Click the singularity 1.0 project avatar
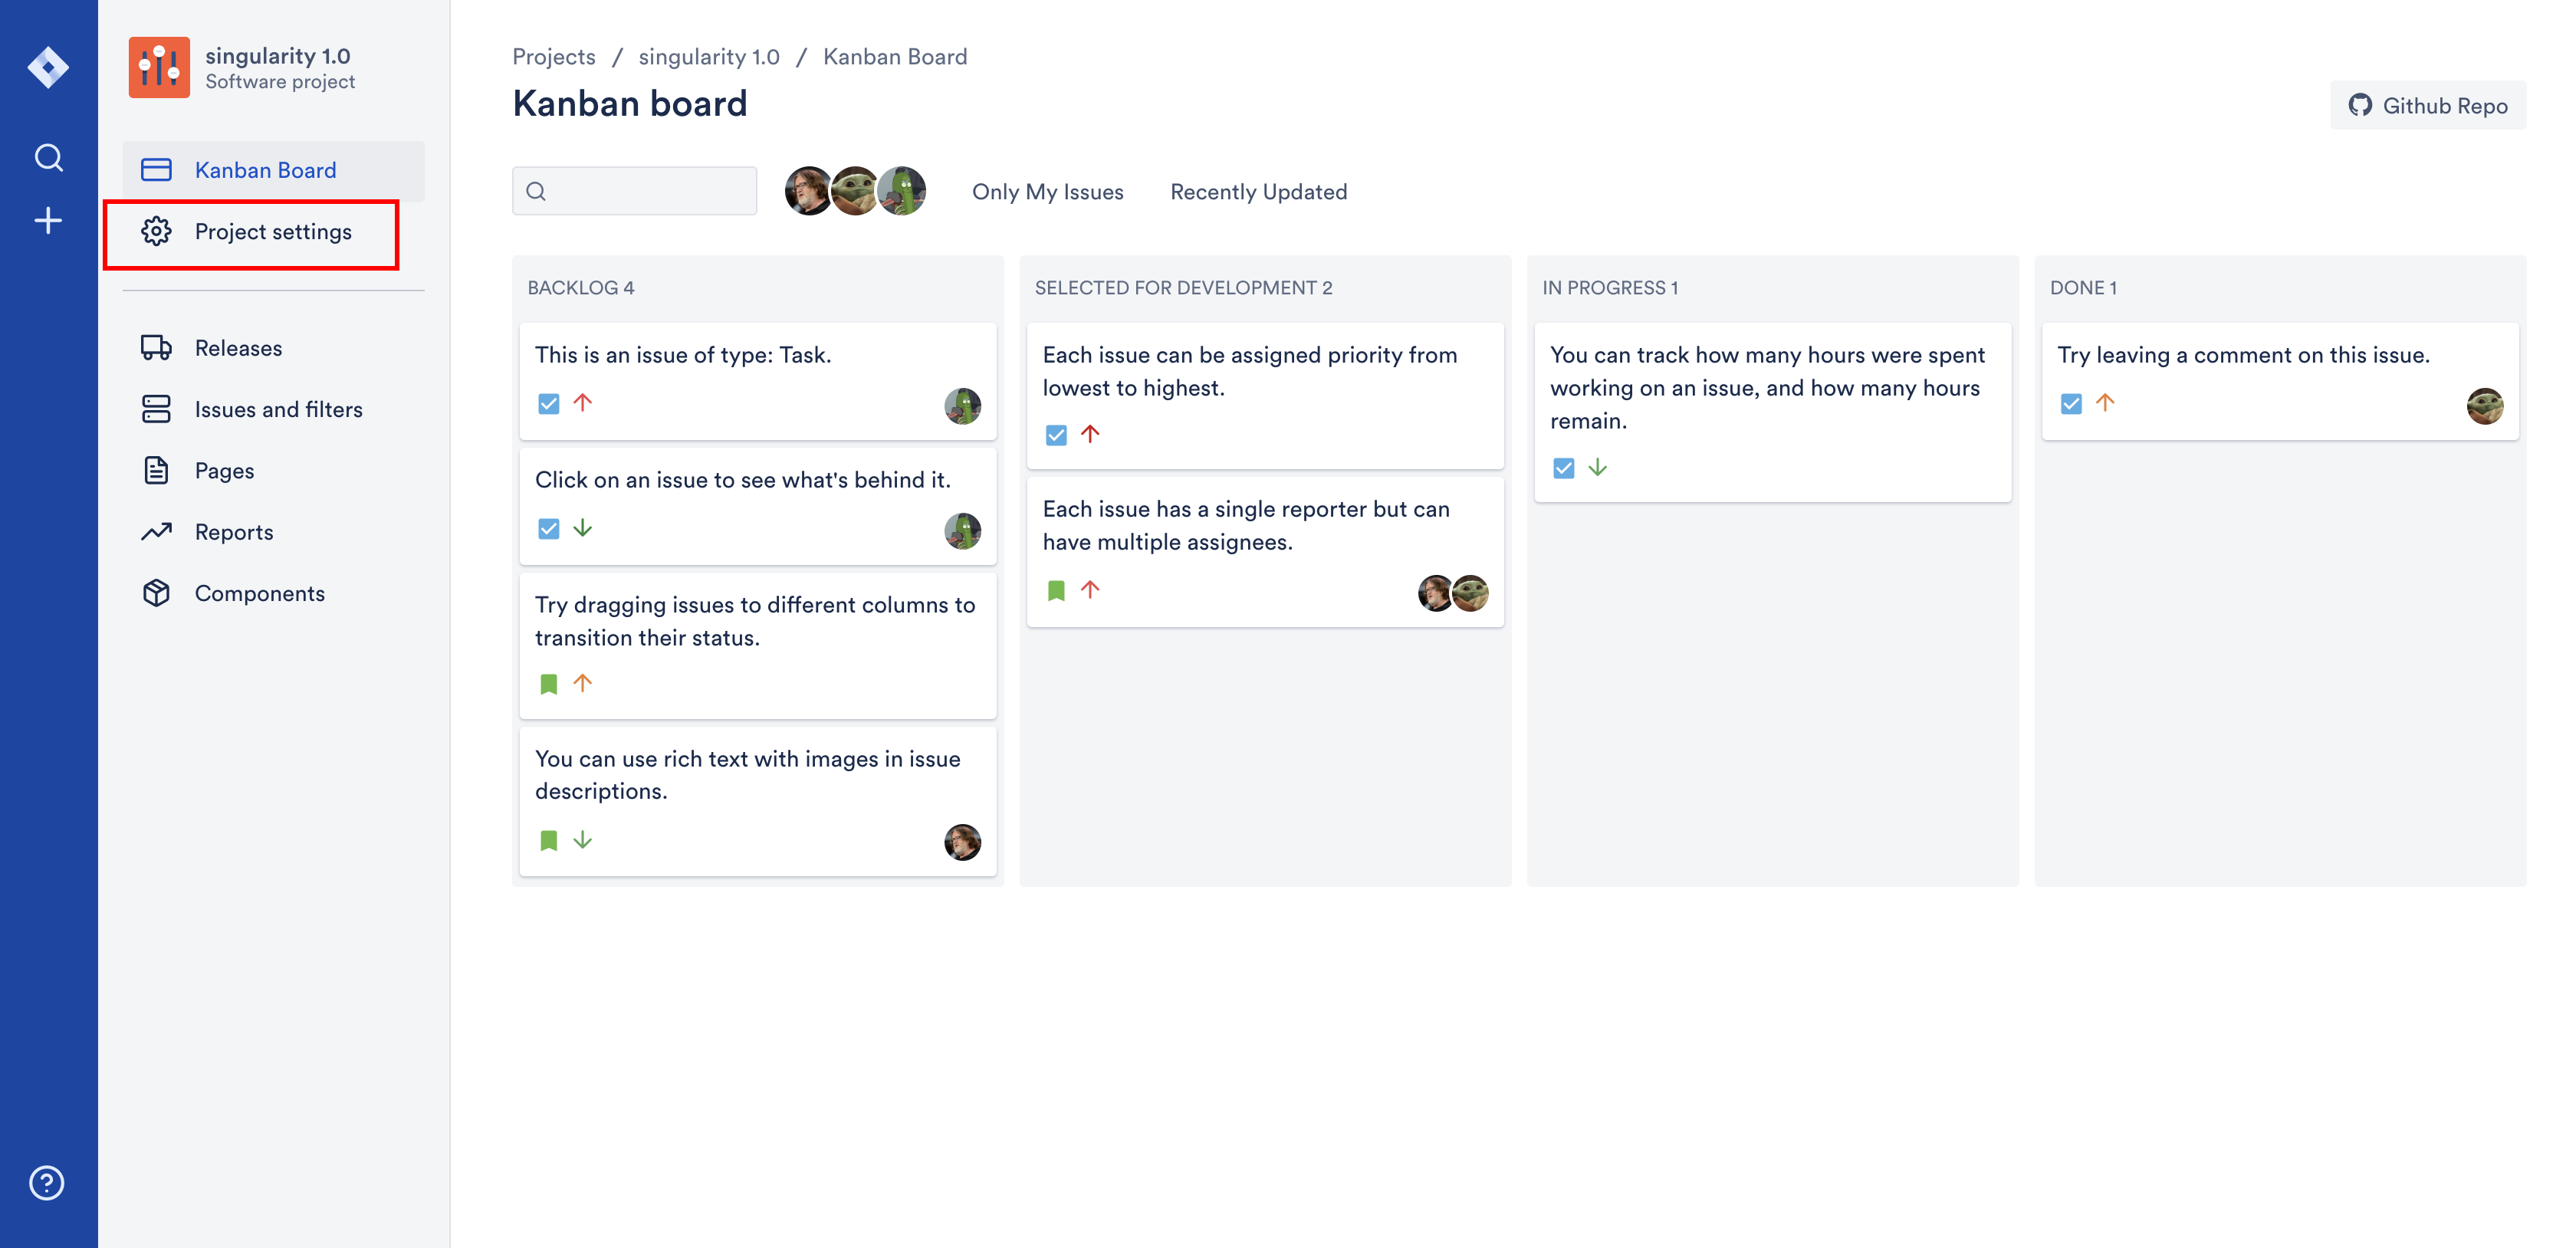Viewport: 2576px width, 1248px height. click(159, 68)
